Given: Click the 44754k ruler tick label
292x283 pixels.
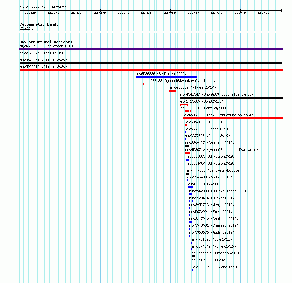Looking at the screenshot, I should pyautogui.click(x=263, y=13).
